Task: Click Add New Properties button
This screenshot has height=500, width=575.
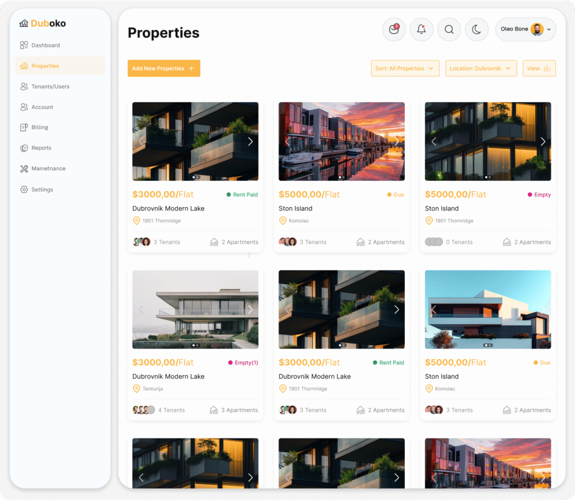Action: [164, 68]
